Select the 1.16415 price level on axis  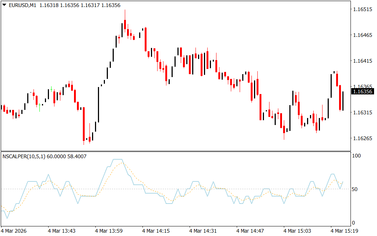(x=363, y=61)
